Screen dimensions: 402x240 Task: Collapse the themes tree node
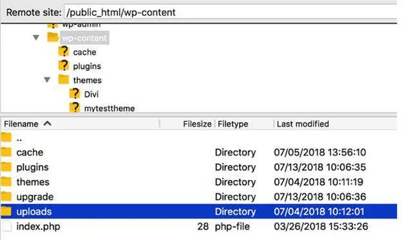click(47, 80)
